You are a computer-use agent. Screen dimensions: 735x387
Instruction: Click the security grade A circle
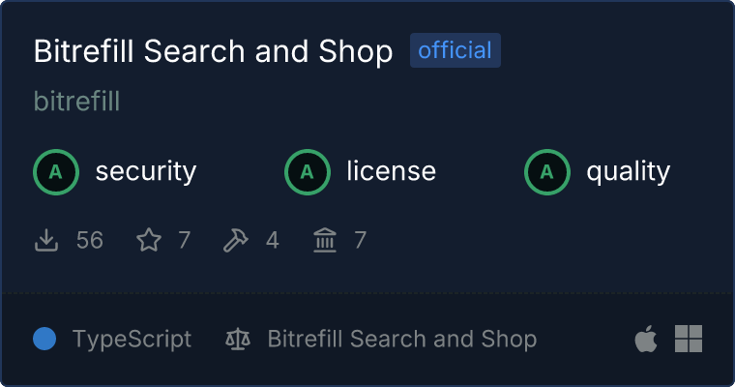point(56,172)
